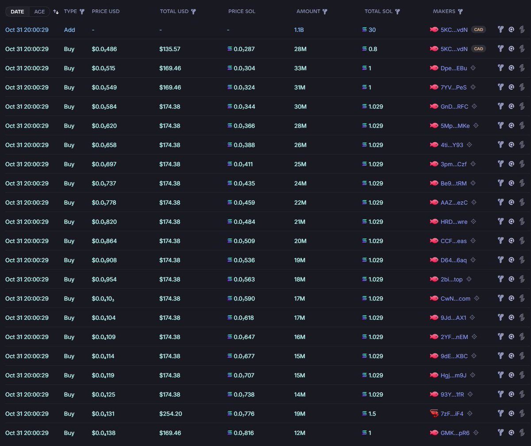This screenshot has width=531, height=446.
Task: Open TYPE column filter
Action: (82, 12)
